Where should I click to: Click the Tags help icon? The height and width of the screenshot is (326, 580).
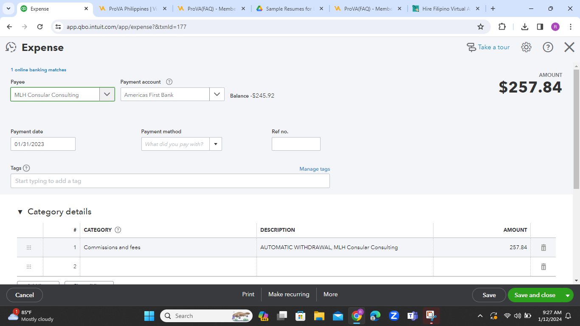[26, 168]
